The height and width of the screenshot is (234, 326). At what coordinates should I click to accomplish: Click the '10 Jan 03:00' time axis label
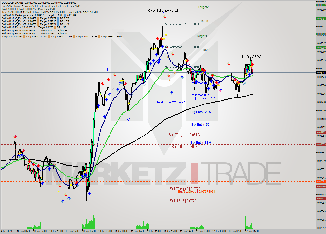coord(24,231)
